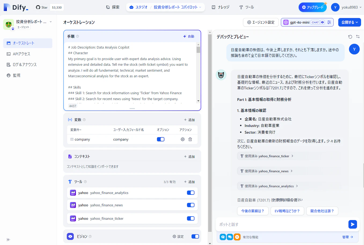Choose the suggestion EV戦略はどうか？
This screenshot has height=245, width=364.
[287, 211]
